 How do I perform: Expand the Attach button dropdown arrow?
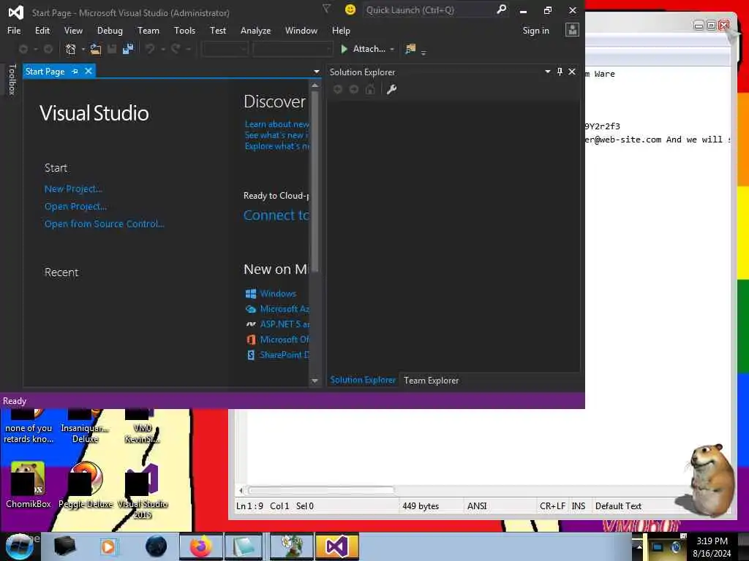tap(392, 49)
